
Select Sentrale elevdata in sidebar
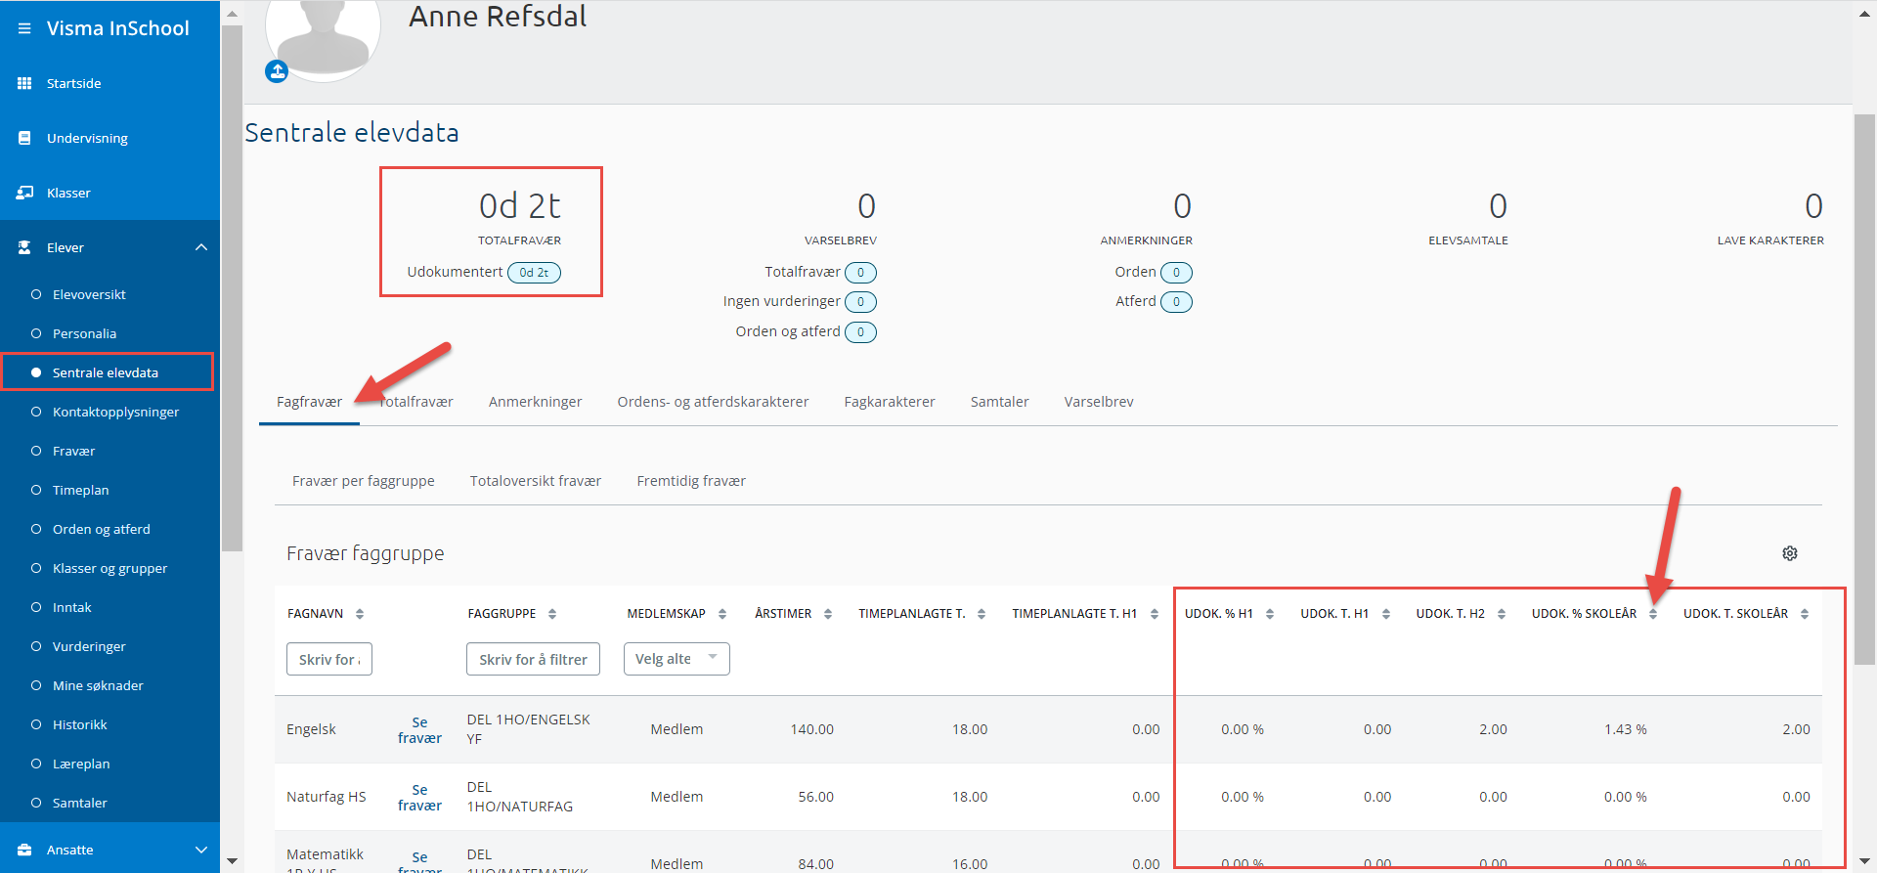click(x=106, y=372)
